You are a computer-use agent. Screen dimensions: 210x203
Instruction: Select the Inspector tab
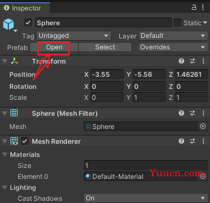coord(25,8)
